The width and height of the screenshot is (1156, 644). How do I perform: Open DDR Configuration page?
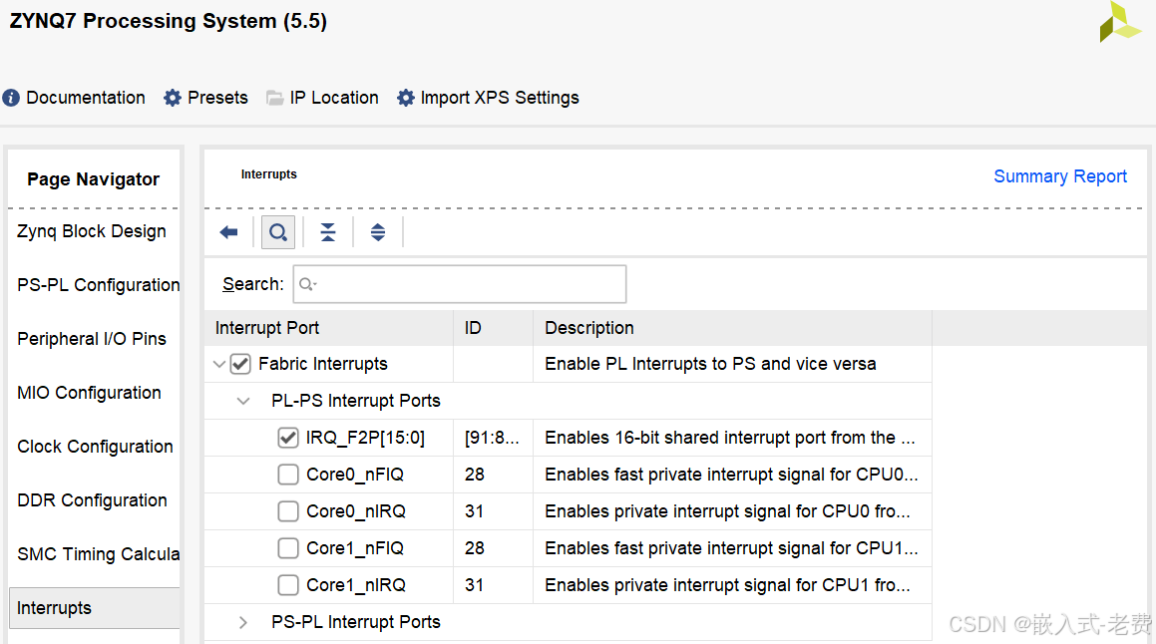click(92, 500)
